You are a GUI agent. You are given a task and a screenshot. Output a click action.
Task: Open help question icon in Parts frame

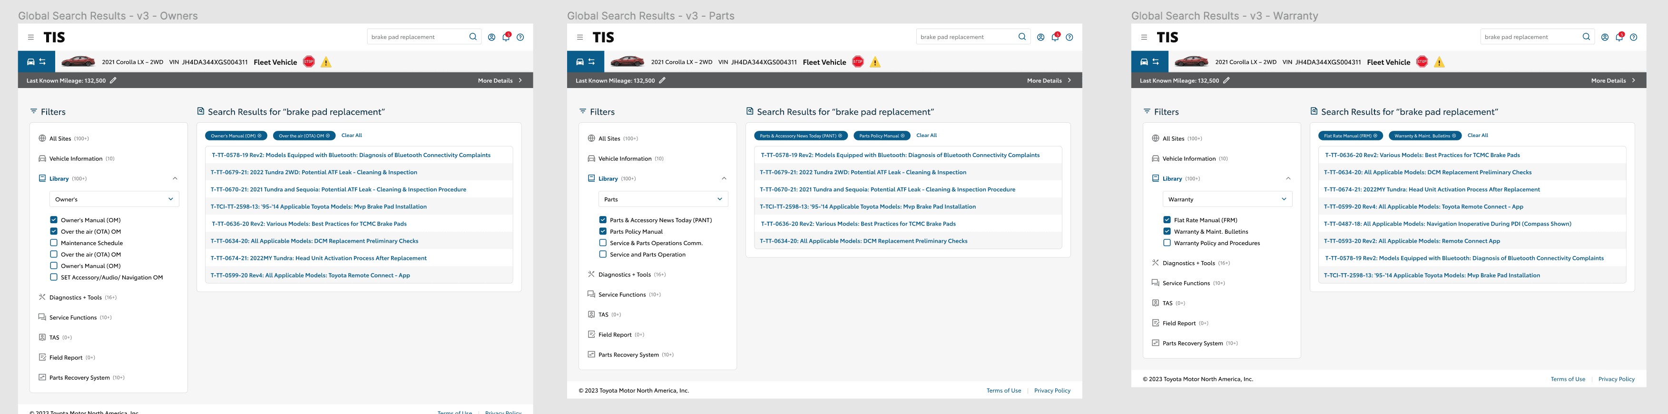(1069, 37)
